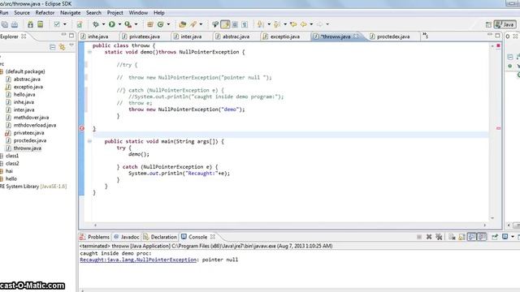This screenshot has width=520, height=292.
Task: Click the Save All toolbar icon
Action: pyautogui.click(x=5, y=24)
